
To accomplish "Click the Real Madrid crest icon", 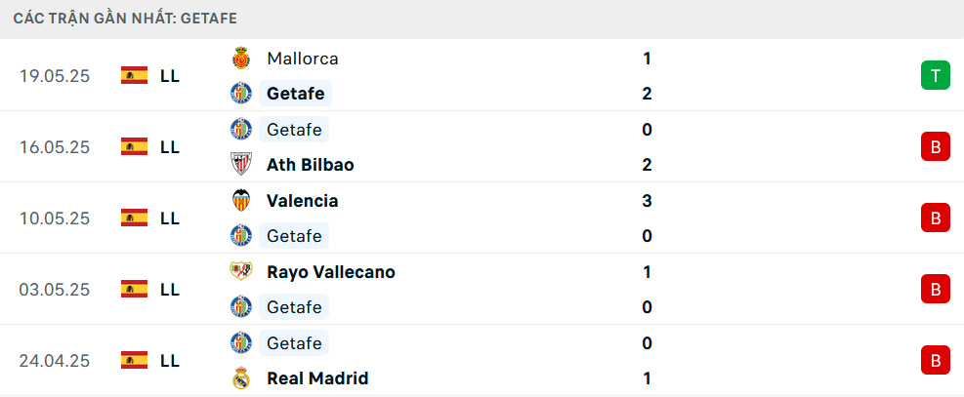I will (x=240, y=377).
